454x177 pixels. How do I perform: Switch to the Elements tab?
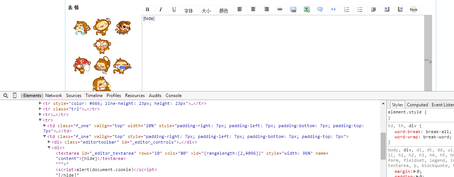(32, 96)
